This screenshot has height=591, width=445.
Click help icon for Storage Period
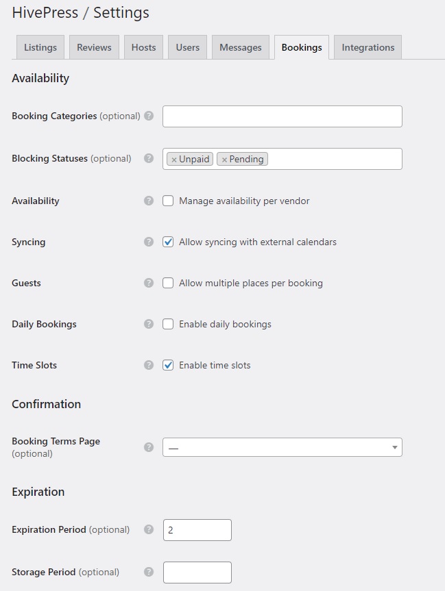tap(149, 572)
